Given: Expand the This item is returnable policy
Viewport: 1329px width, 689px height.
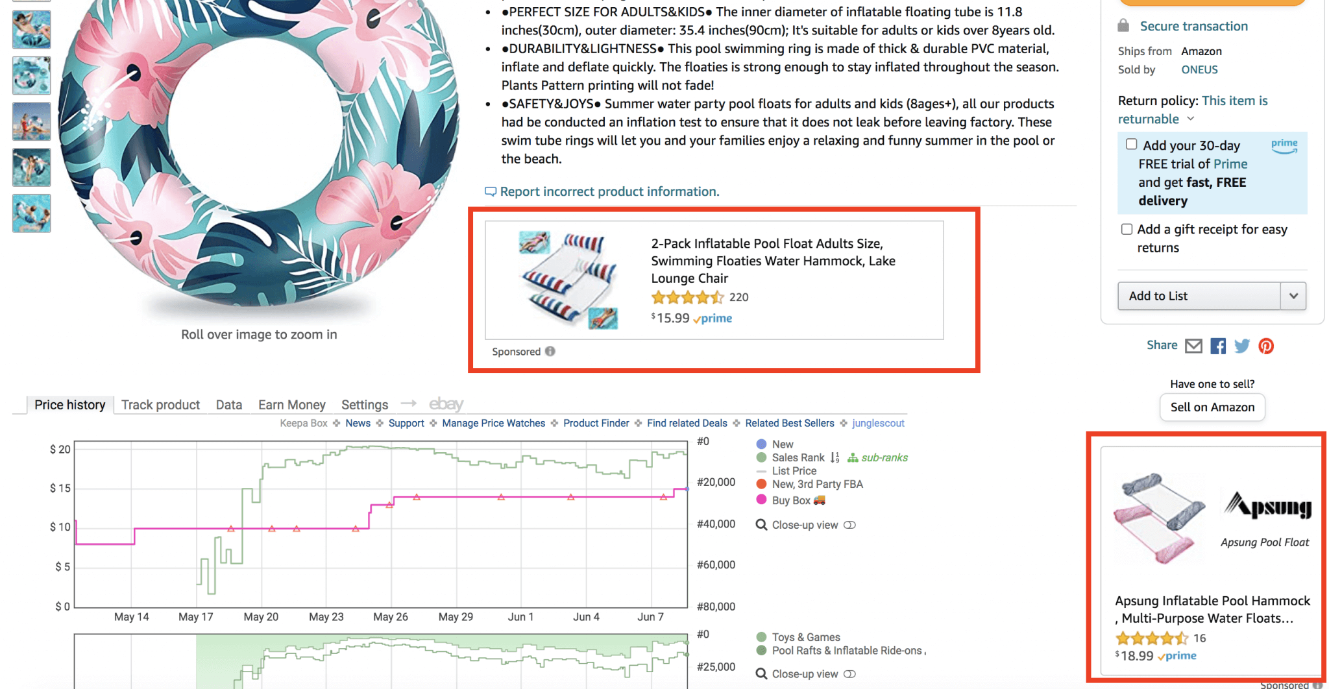Looking at the screenshot, I should tap(1191, 119).
